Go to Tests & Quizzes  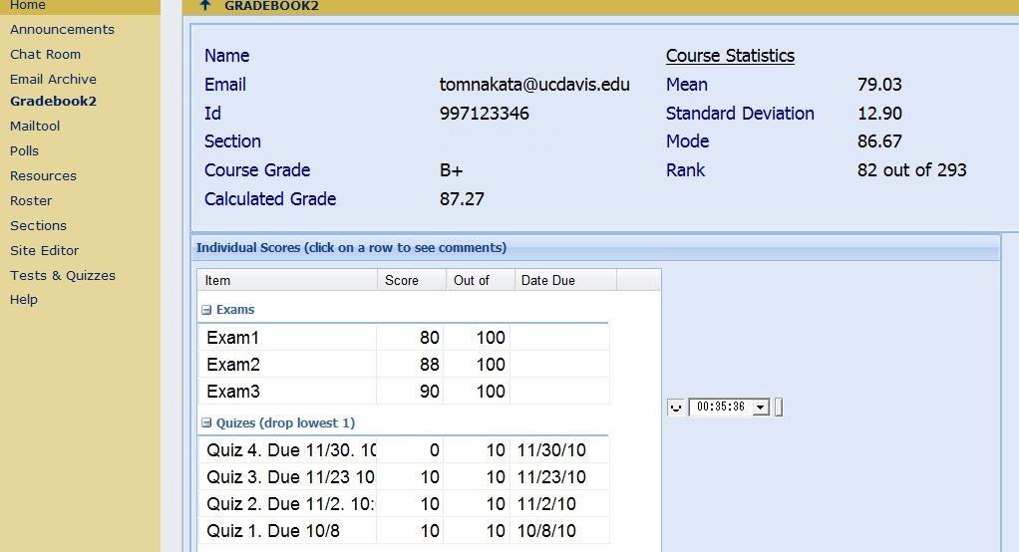(63, 275)
